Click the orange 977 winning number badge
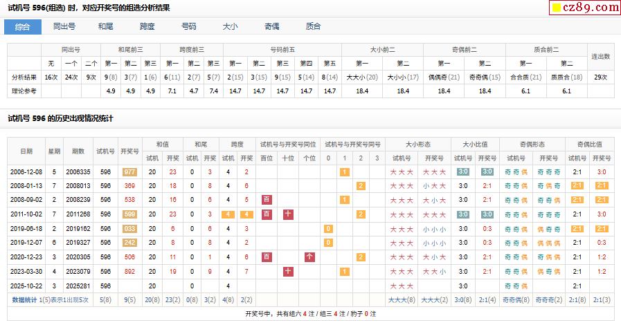This screenshot has width=621, height=325. click(x=129, y=171)
